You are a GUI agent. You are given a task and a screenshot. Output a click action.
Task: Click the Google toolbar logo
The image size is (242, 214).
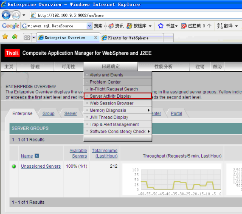[11, 26]
